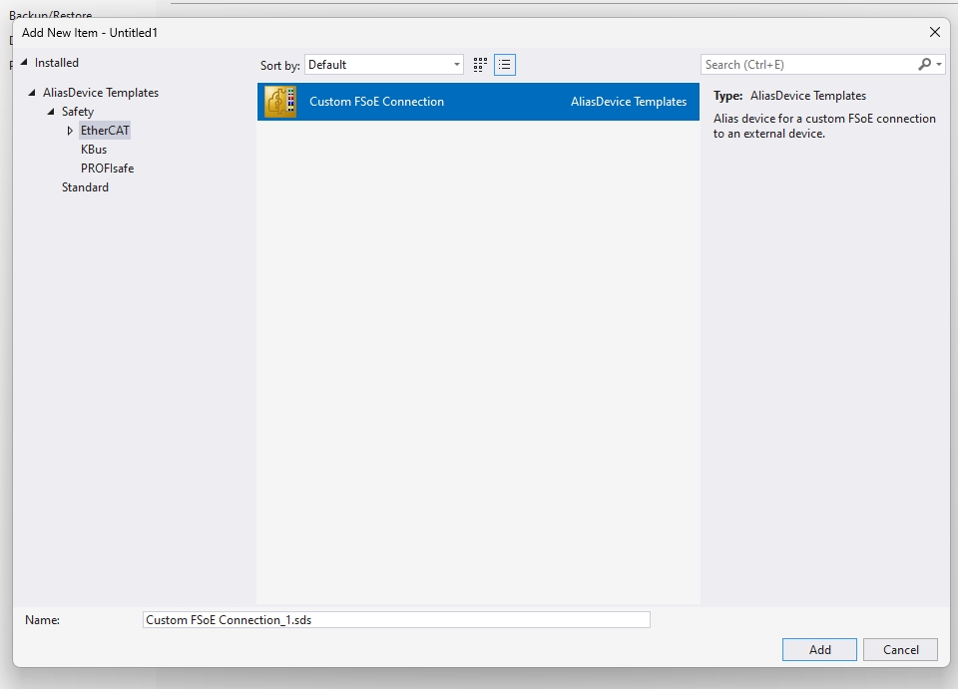The width and height of the screenshot is (958, 689).
Task: Collapse the Installed section
Action: pos(25,63)
